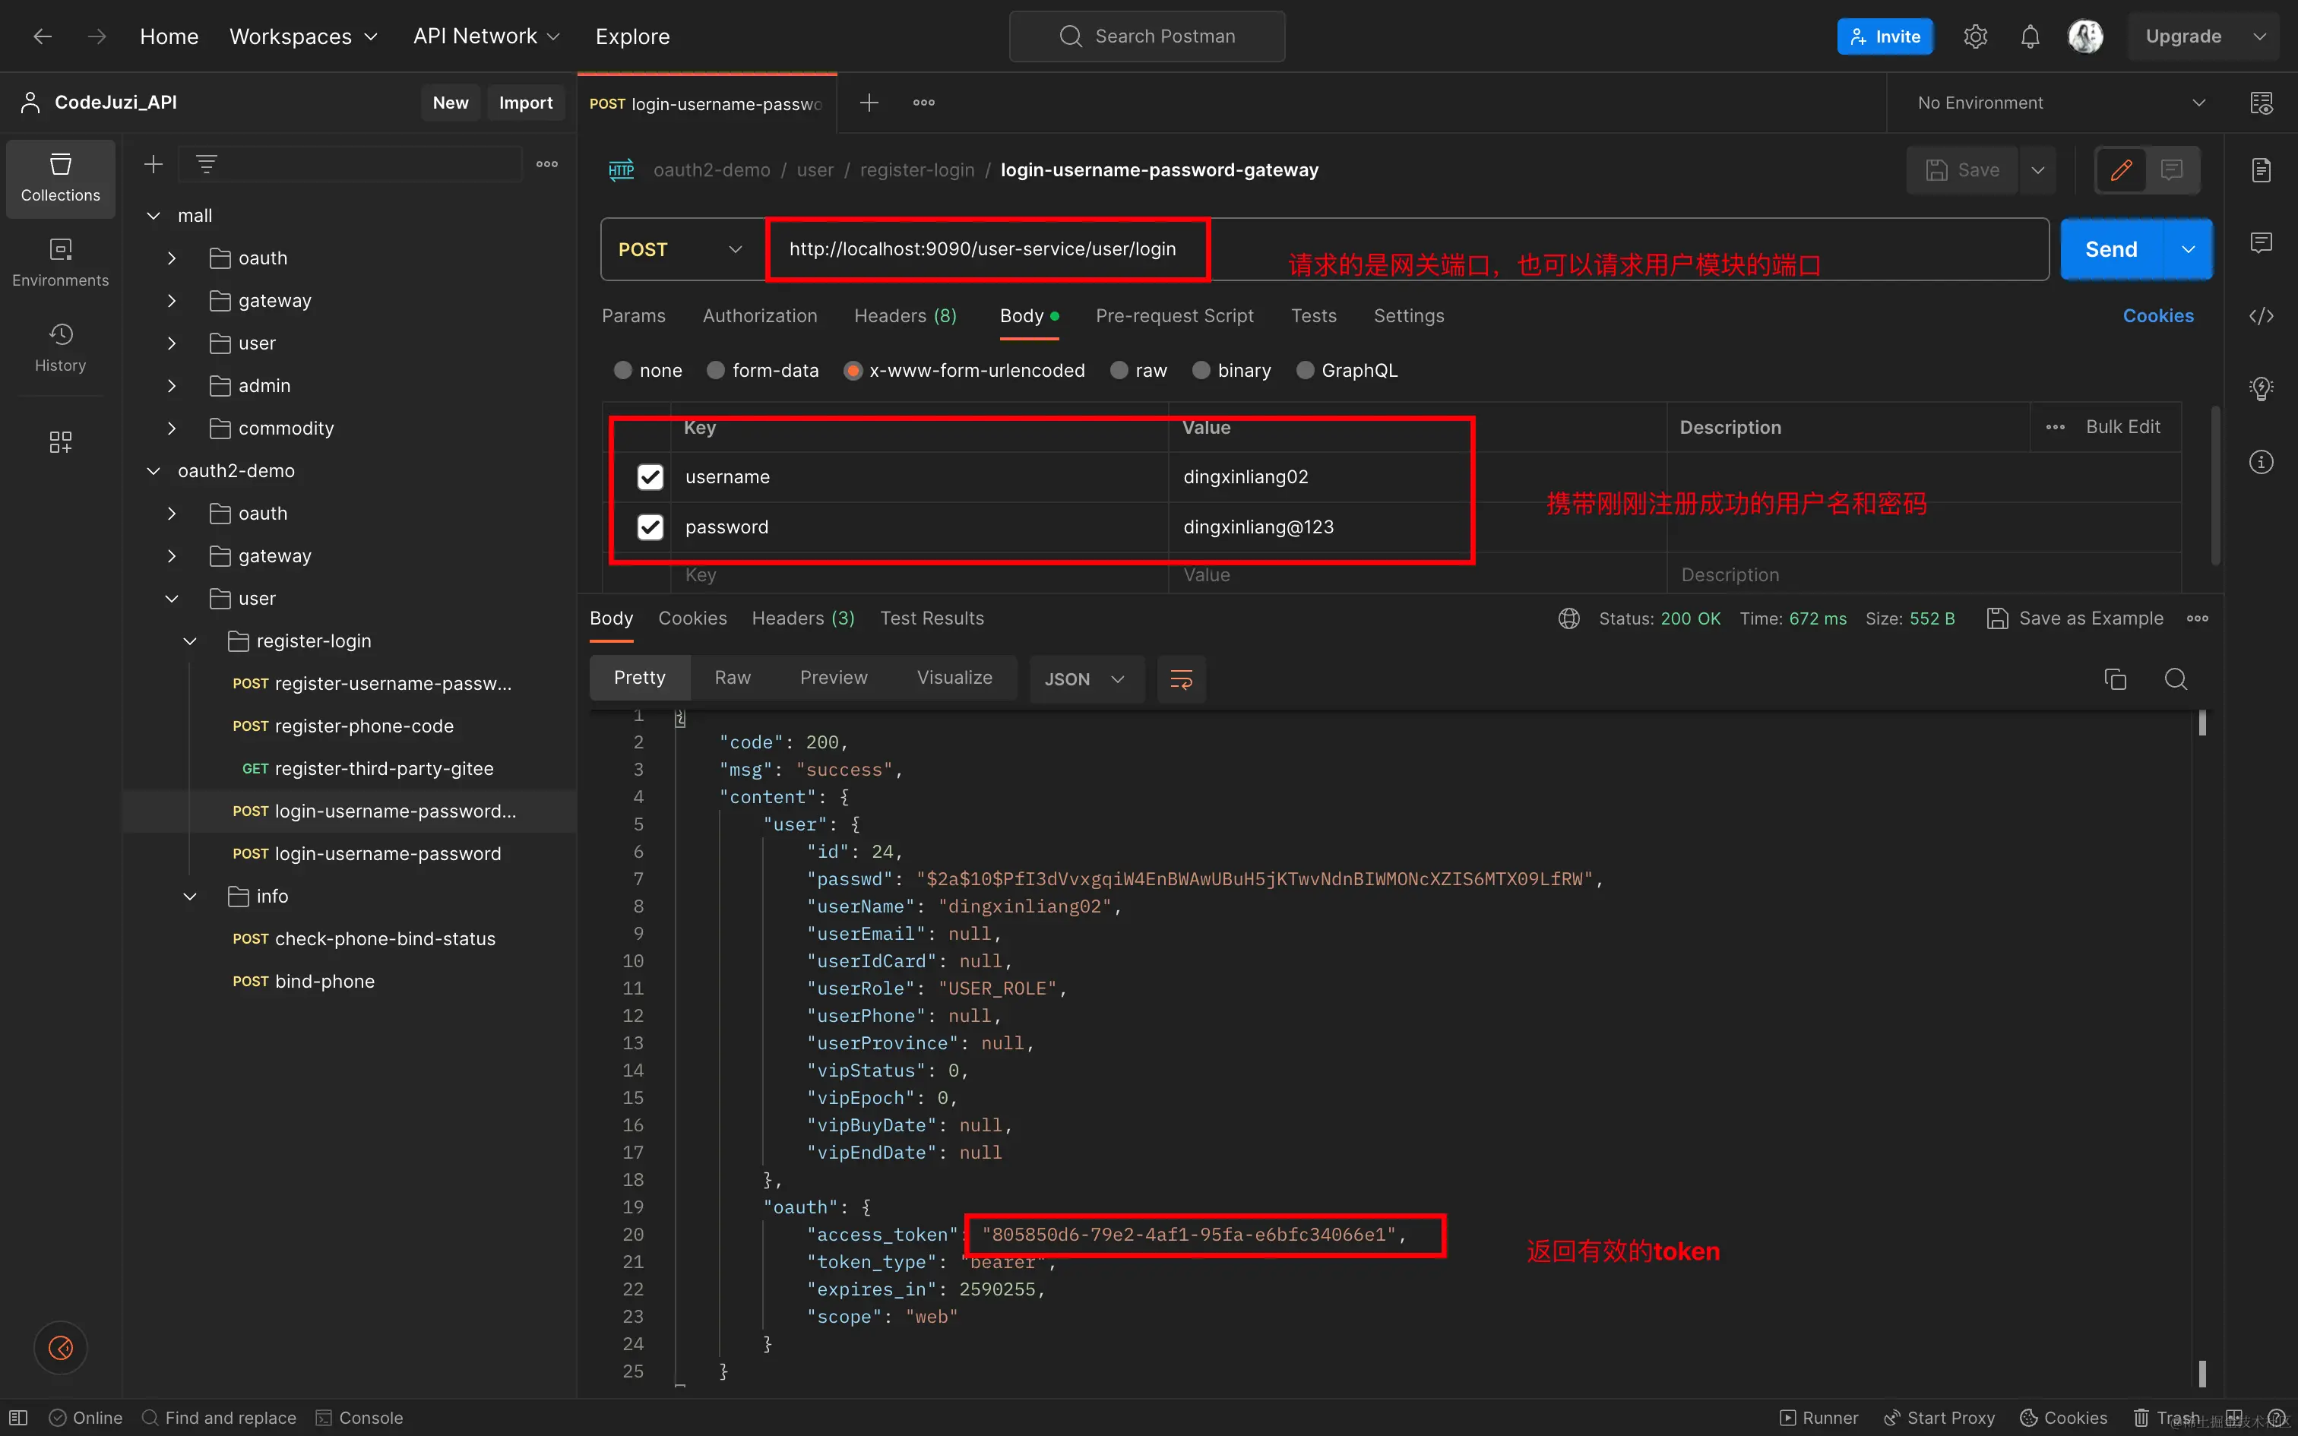Select the raw body type radio
This screenshot has height=1436, width=2298.
[1121, 371]
